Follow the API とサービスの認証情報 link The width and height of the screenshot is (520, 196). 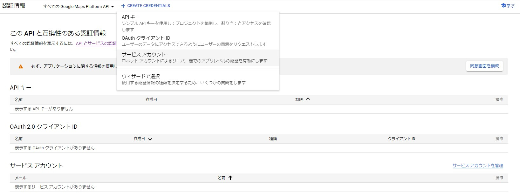click(96, 44)
